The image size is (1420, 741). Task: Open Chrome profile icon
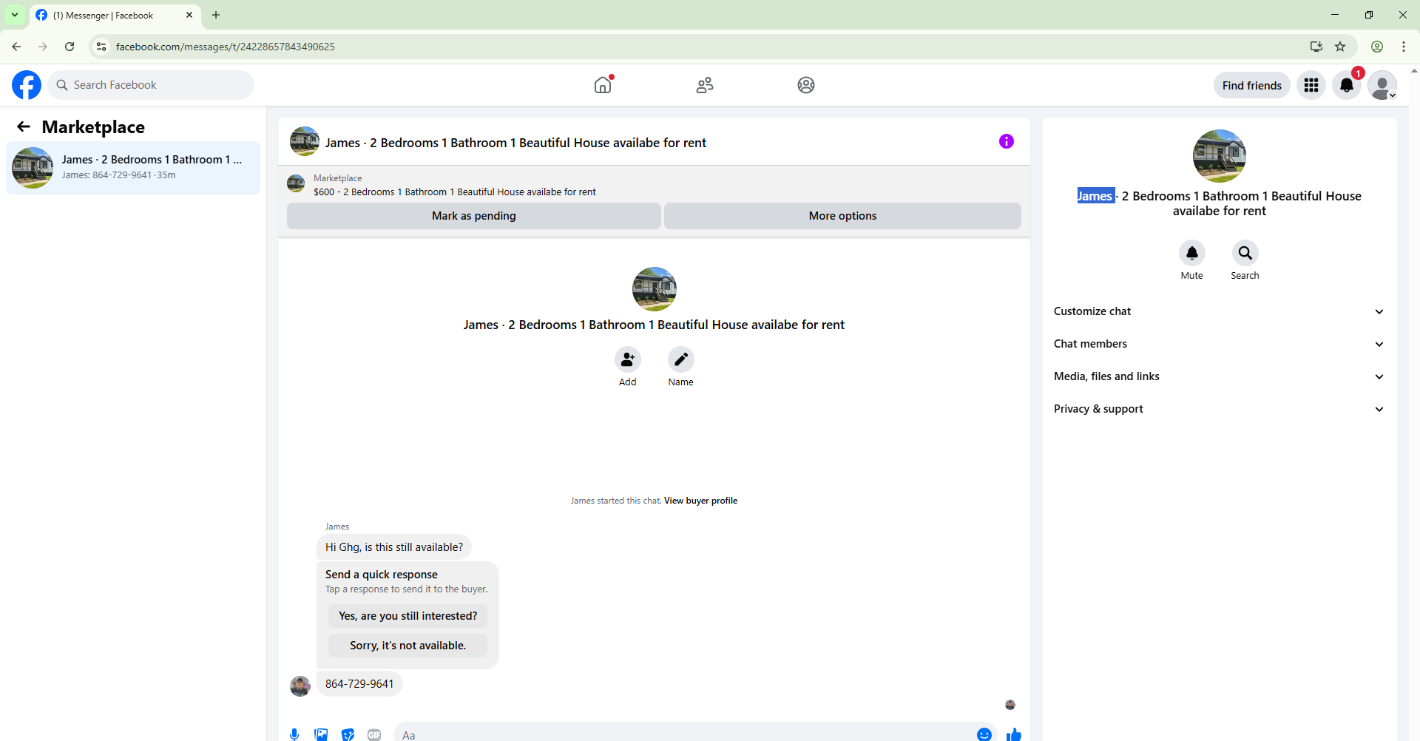point(1377,47)
